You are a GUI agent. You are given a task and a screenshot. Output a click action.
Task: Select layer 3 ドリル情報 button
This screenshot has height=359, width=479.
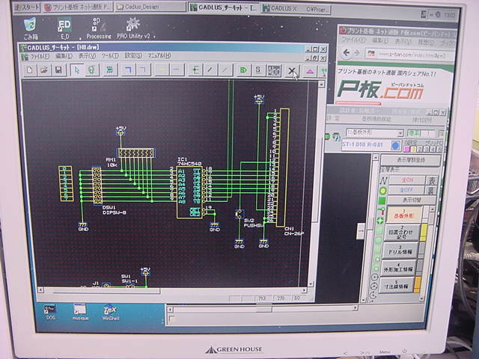pos(400,251)
